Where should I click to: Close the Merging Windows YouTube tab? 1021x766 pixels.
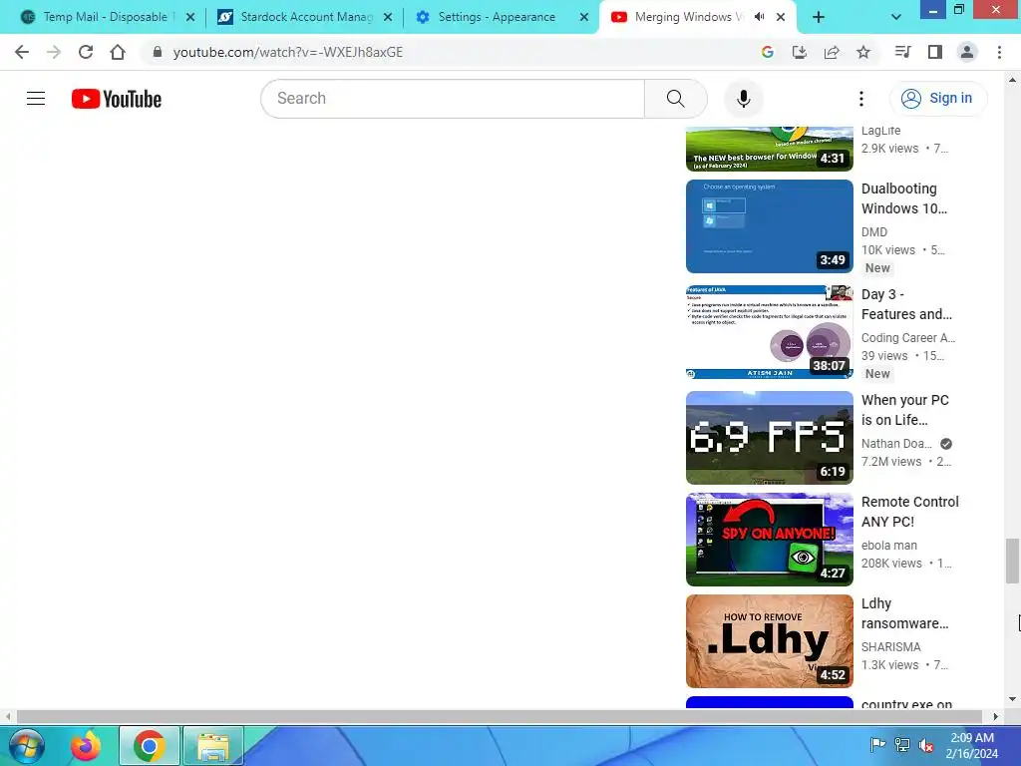click(x=781, y=18)
